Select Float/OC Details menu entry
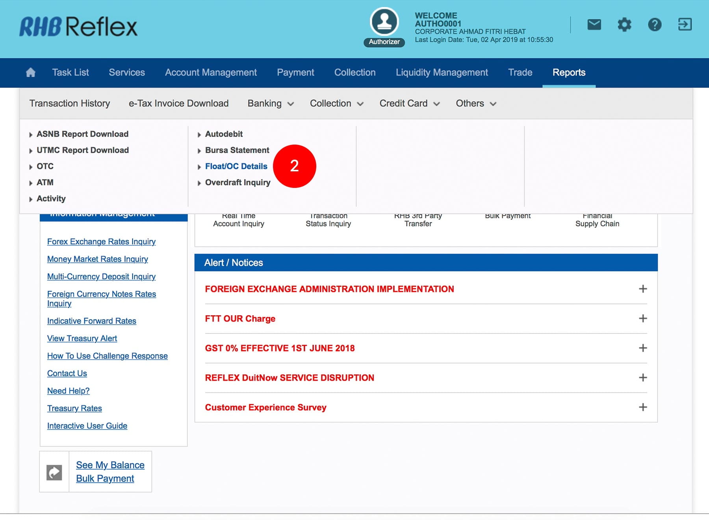The image size is (709, 520). (x=236, y=166)
